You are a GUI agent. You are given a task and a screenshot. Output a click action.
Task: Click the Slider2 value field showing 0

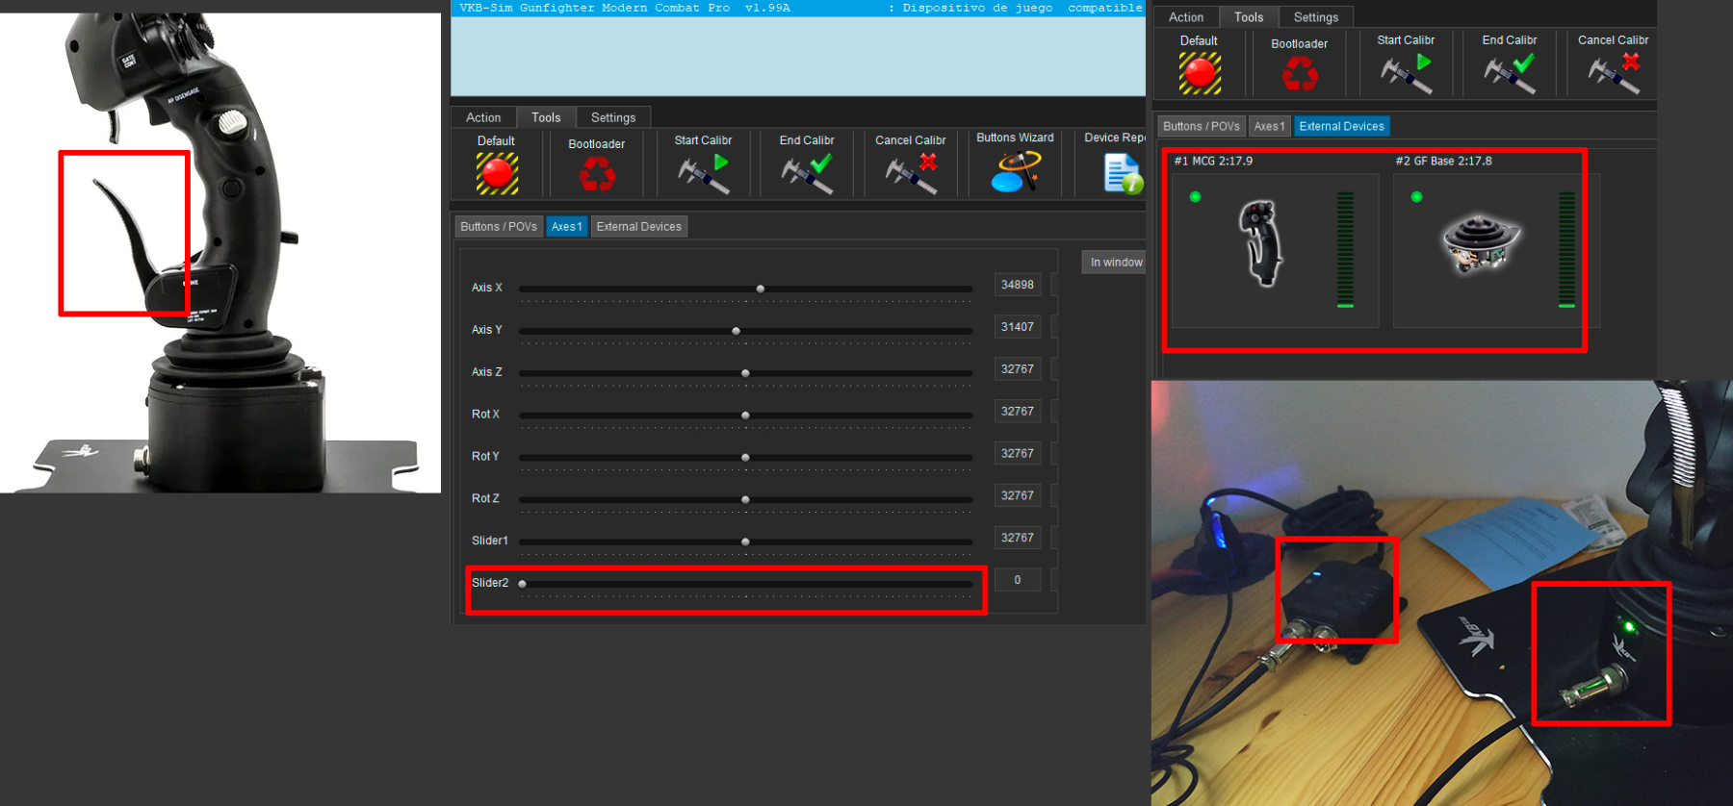1018,580
